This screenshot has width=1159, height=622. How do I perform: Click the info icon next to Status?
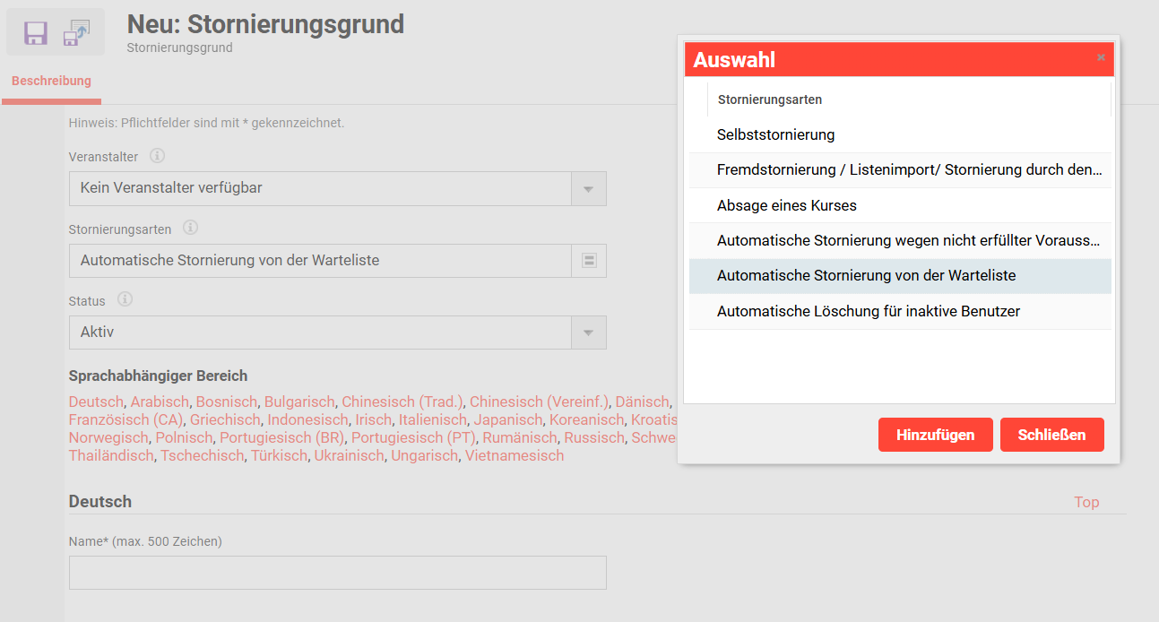click(x=125, y=299)
